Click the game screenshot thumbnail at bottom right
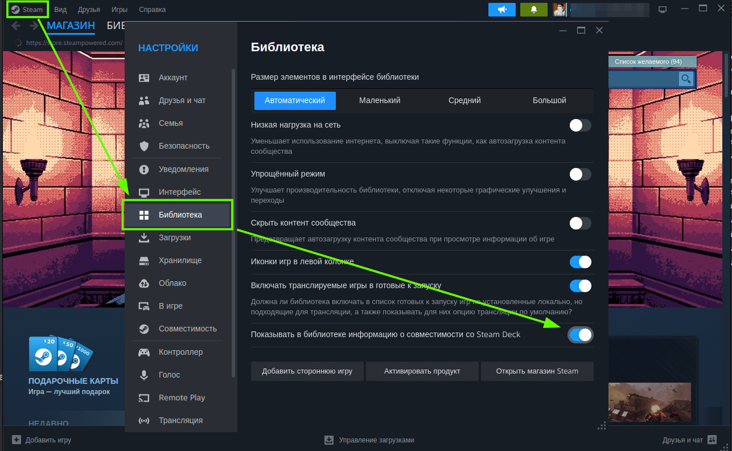The image size is (732, 451). tap(649, 401)
